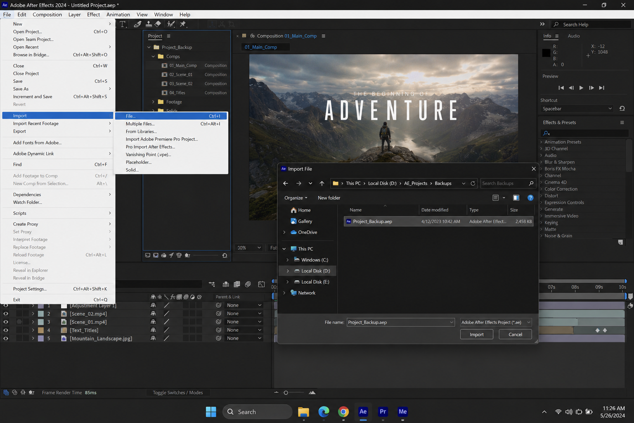Open the Composition menu in menu bar
The width and height of the screenshot is (634, 423).
[x=47, y=14]
